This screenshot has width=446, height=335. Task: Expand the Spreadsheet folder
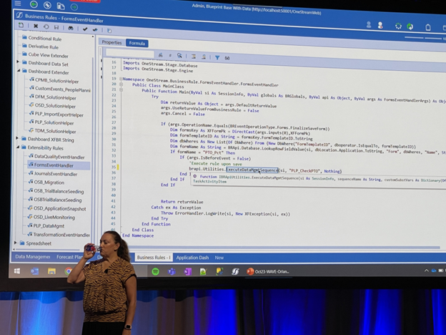pos(16,243)
